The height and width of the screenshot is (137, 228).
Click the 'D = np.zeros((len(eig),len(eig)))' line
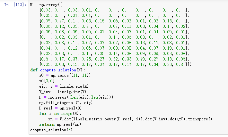click(76, 97)
